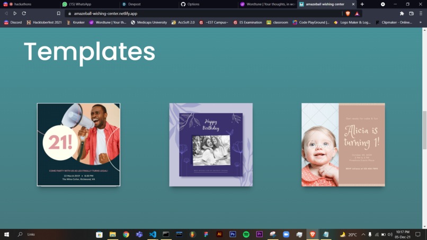Image resolution: width=427 pixels, height=240 pixels.
Task: Open Microsoft Store from the taskbar
Action: [x=99, y=234]
